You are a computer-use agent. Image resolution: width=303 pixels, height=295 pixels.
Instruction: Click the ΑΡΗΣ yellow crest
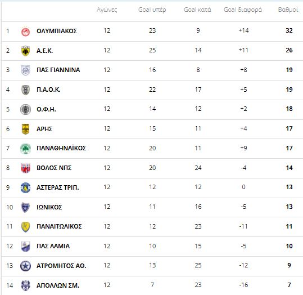click(25, 129)
